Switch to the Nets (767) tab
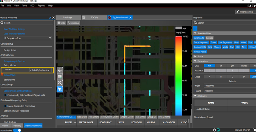 [x=82, y=117]
